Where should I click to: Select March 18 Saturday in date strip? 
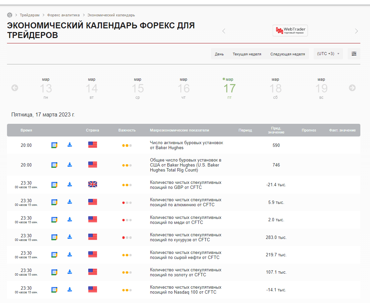point(275,88)
